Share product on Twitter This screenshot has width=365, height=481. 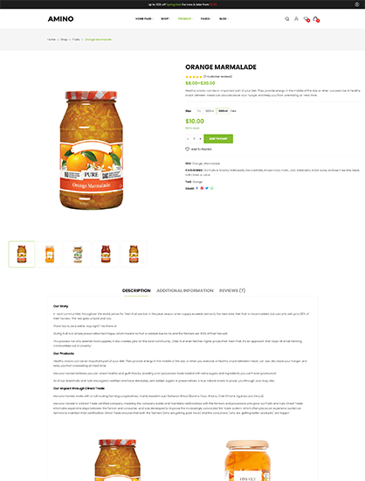[207, 188]
